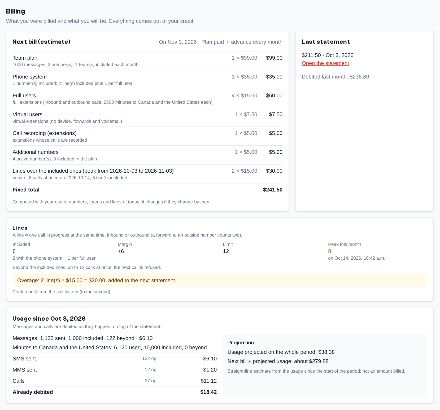The width and height of the screenshot is (440, 410).
Task: Open the statement link
Action: (325, 63)
